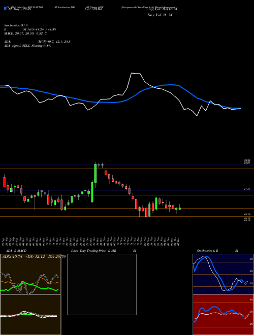Click the peak of the white line on the SMA chart

132,73
